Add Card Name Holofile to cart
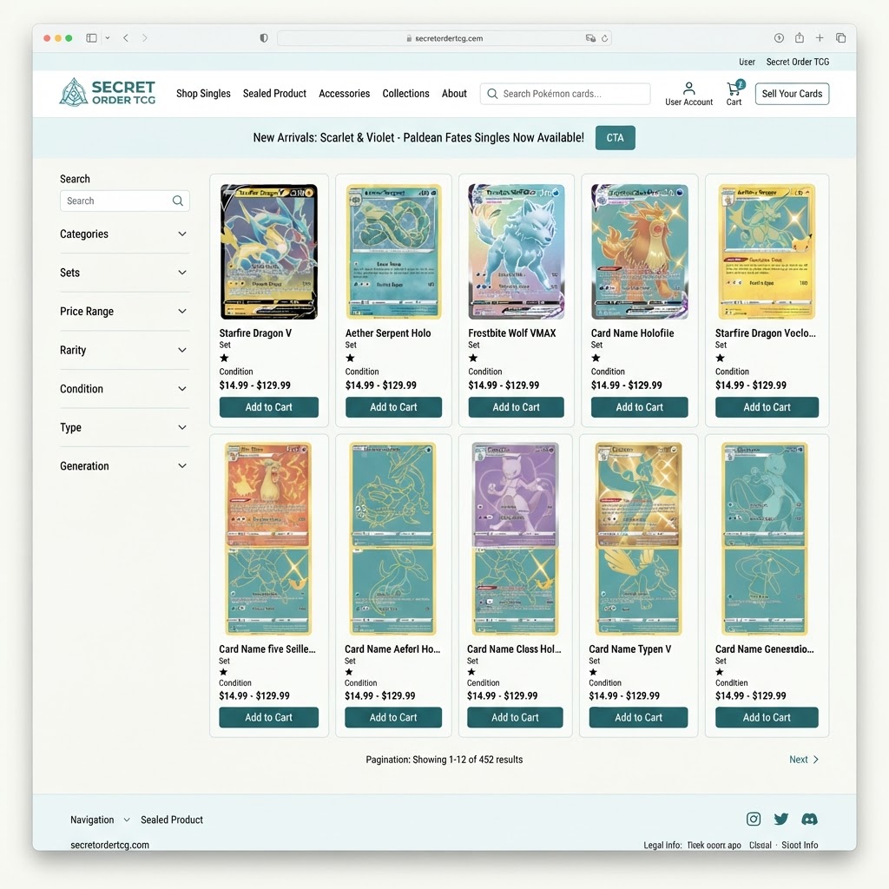Viewport: 889px width, 889px height. [x=640, y=407]
